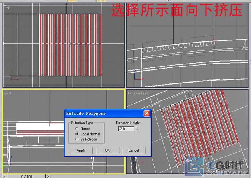Image resolution: width=251 pixels, height=178 pixels.
Task: Click the Perspective viewport label
Action: coord(138,93)
